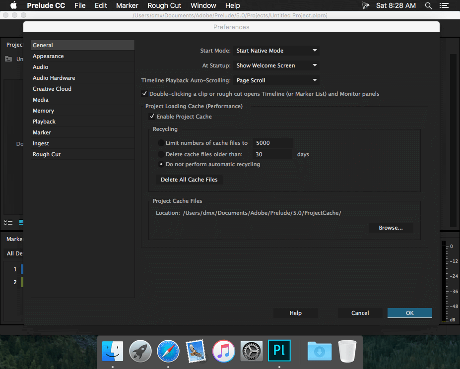
Task: Open the Trash in the Dock
Action: 347,351
